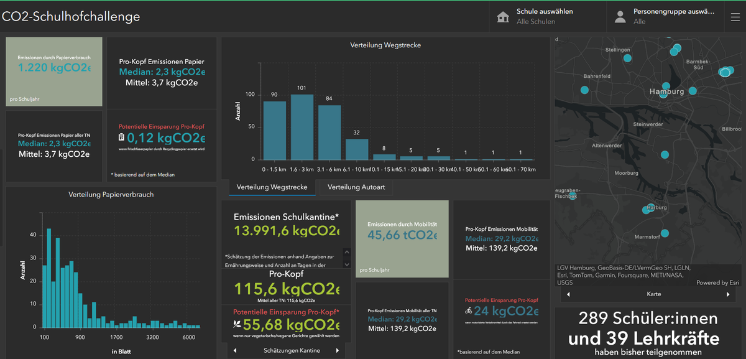Open the hamburger menu in header

pyautogui.click(x=735, y=17)
